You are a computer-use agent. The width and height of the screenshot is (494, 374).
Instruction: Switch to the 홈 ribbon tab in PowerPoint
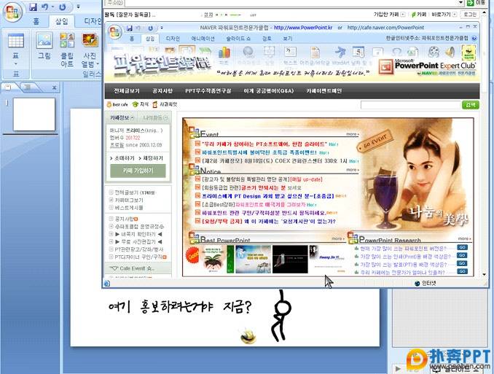click(x=36, y=21)
